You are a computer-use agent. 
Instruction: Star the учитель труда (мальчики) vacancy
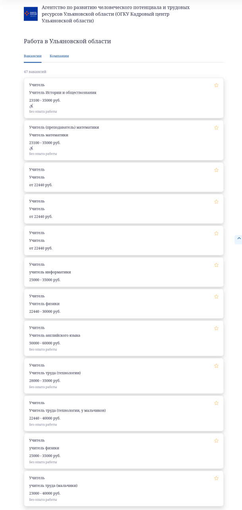pos(216,478)
